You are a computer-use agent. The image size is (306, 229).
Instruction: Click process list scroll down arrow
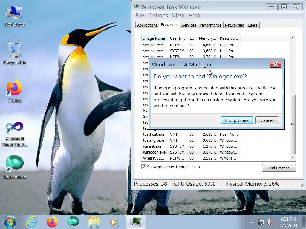293,158
